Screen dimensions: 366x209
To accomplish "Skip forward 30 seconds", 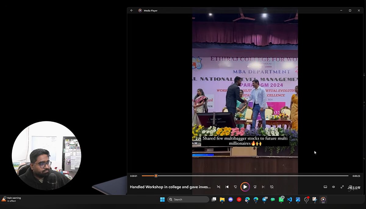I will point(255,187).
